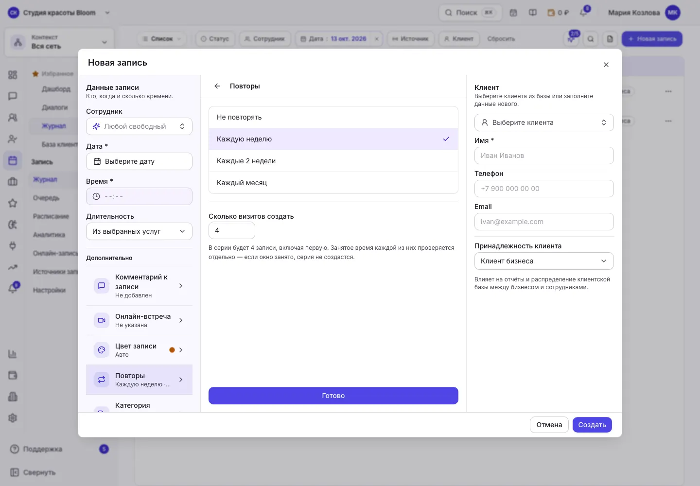The image size is (700, 486).
Task: Select the Каждую неделю option
Action: click(333, 139)
